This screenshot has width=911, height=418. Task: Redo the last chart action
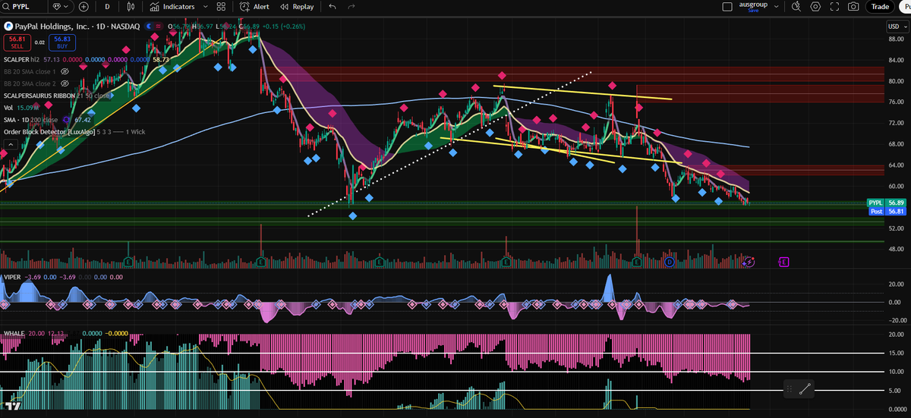point(351,7)
